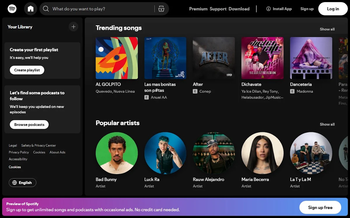Show all Trending songs
Screen dimensions: 350x218
click(327, 29)
